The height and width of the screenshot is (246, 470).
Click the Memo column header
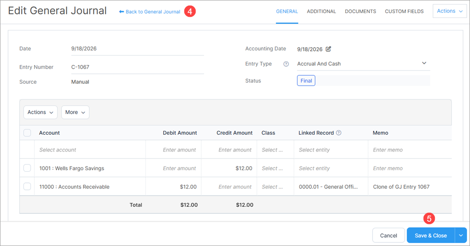tap(380, 133)
